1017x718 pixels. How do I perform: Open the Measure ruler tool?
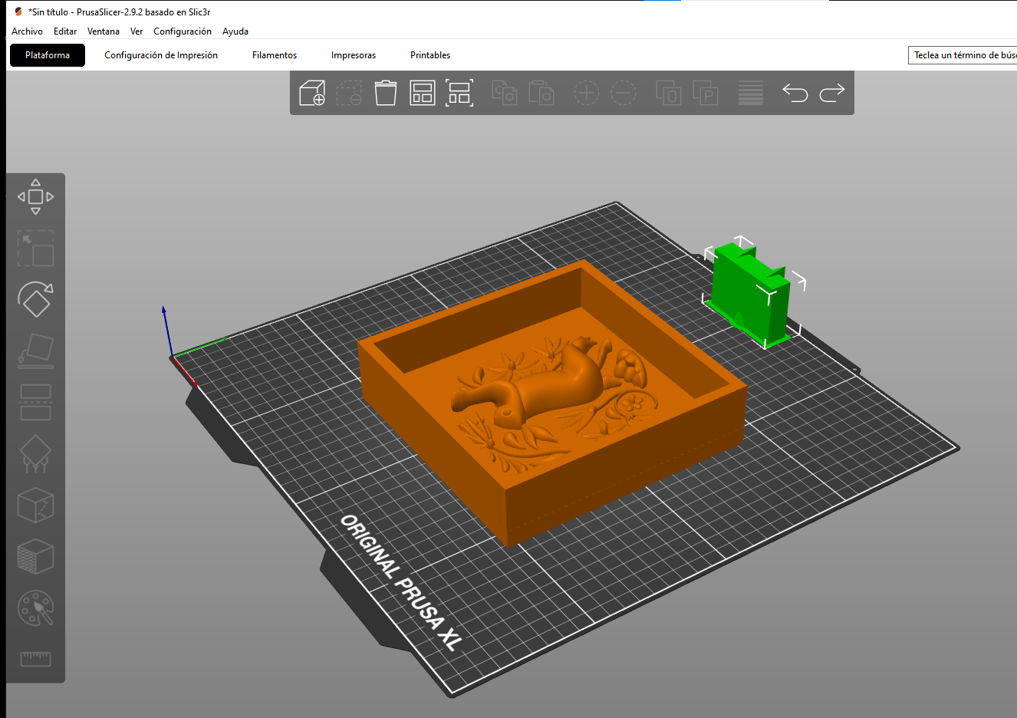tap(35, 659)
